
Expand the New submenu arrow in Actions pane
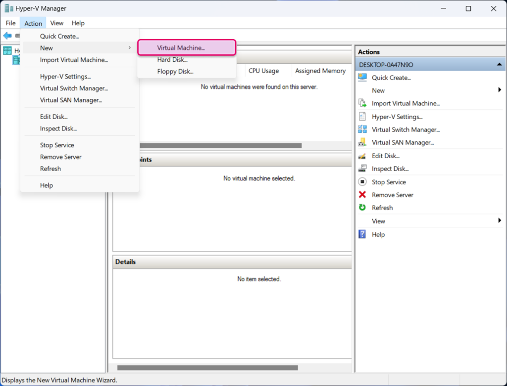pos(500,90)
